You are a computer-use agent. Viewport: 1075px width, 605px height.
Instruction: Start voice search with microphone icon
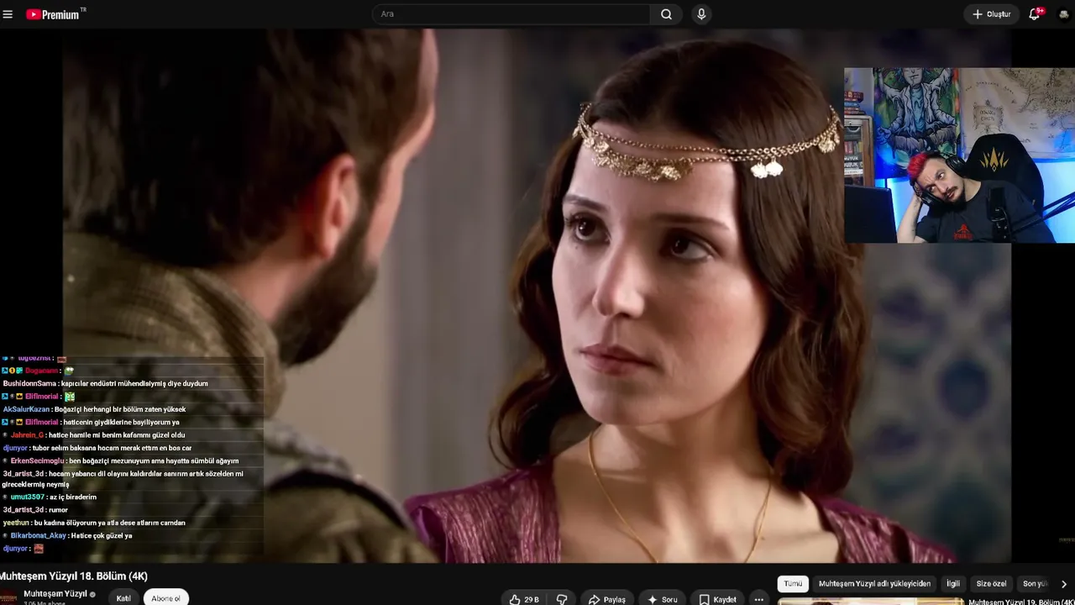[x=701, y=14]
